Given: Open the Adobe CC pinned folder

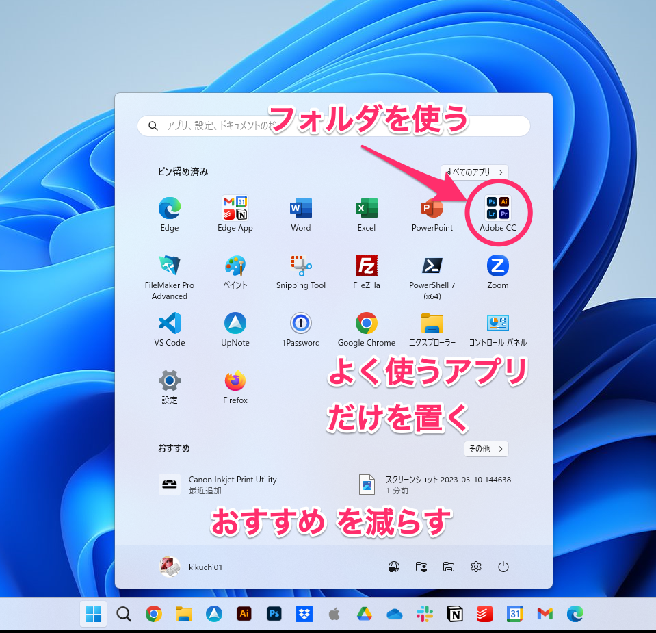Looking at the screenshot, I should [x=498, y=214].
